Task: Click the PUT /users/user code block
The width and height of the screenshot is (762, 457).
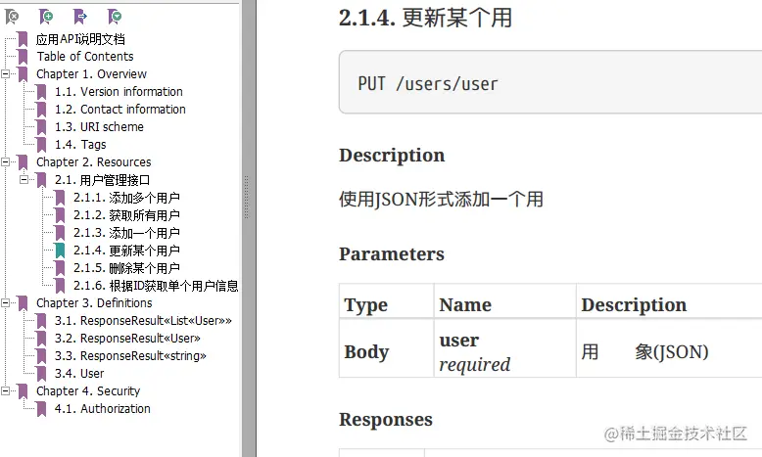Action: 550,82
